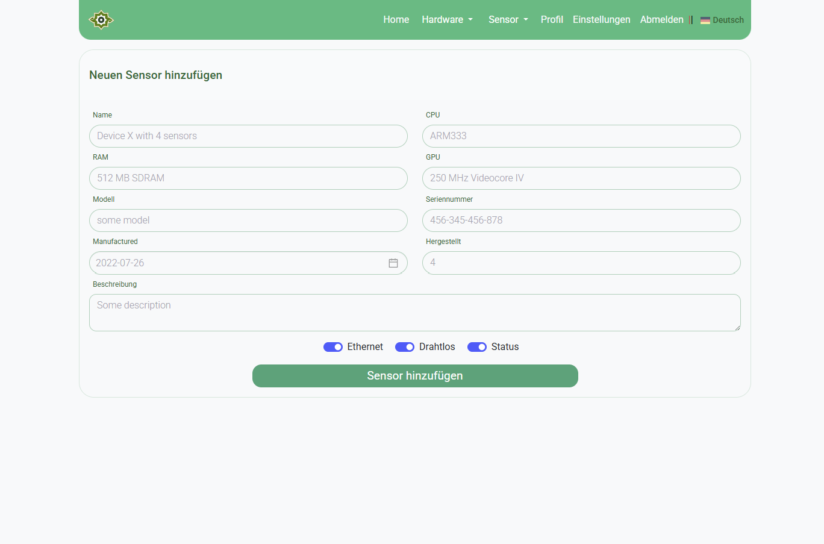Image resolution: width=824 pixels, height=544 pixels.
Task: Go to the Home page
Action: 396,20
